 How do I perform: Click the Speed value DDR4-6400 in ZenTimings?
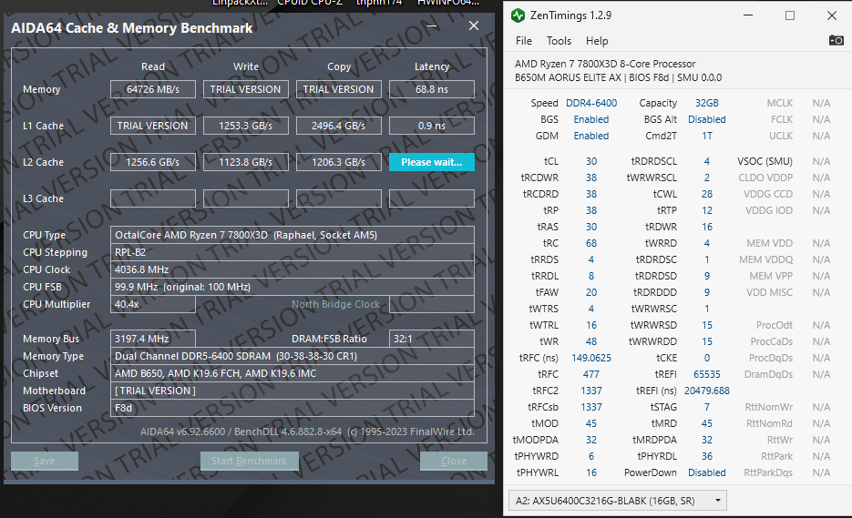[591, 103]
